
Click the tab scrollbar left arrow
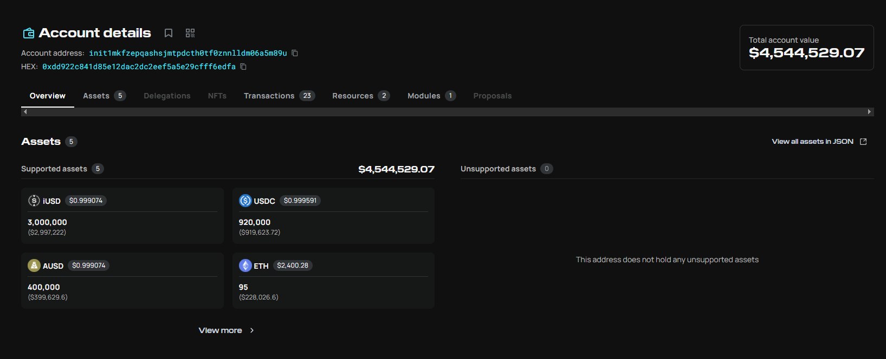(25, 112)
